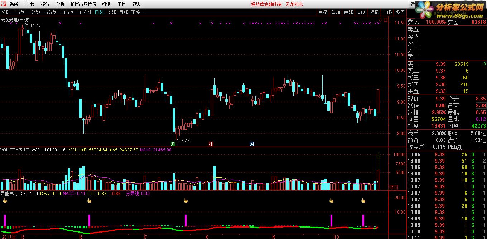
Task: Click the 叠加 overlay button
Action: (x=336, y=12)
